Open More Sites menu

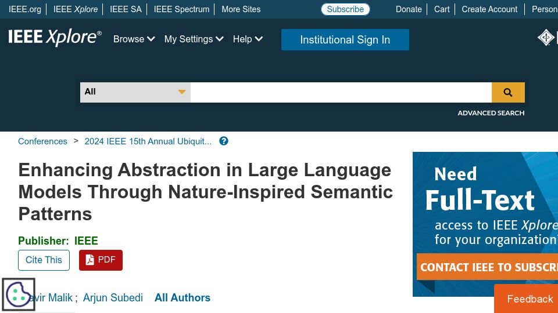tap(241, 9)
